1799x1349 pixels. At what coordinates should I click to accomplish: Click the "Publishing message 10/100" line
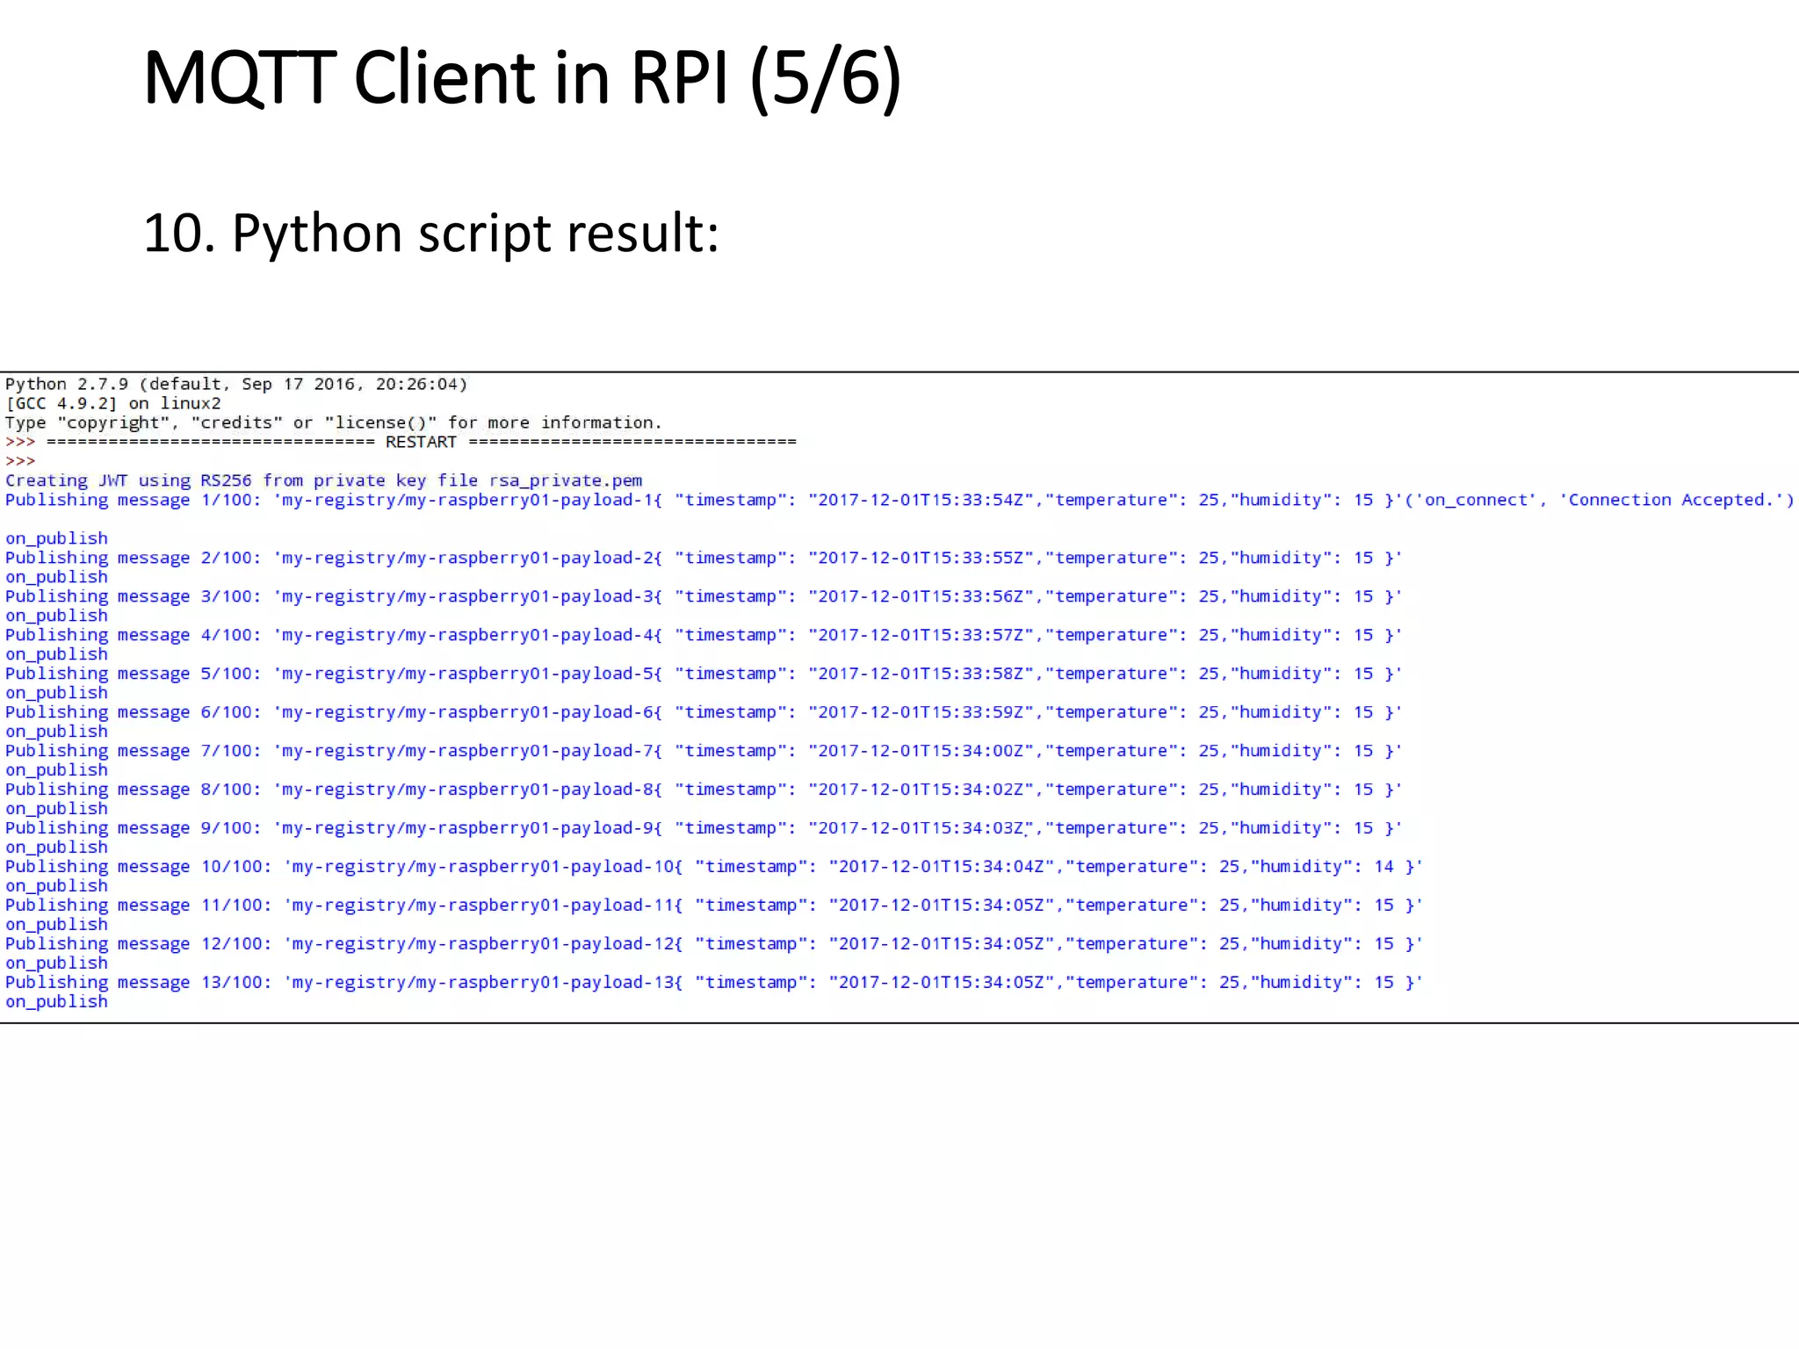[714, 867]
